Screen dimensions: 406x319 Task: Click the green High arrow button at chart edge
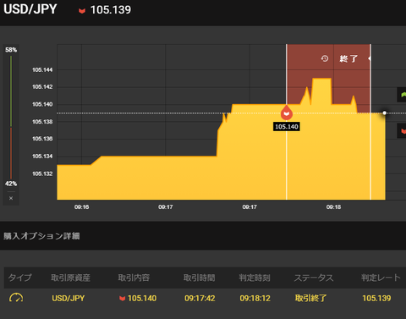[402, 95]
